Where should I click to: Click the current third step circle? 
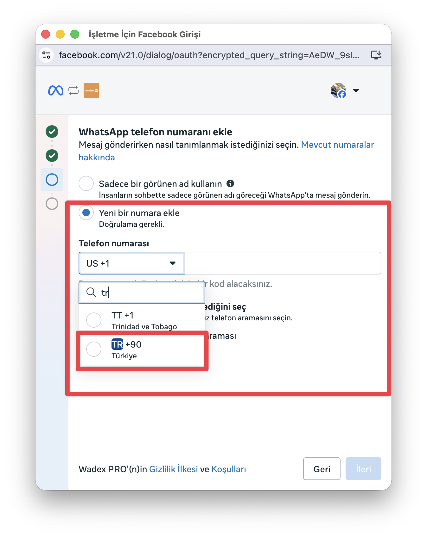click(x=52, y=180)
